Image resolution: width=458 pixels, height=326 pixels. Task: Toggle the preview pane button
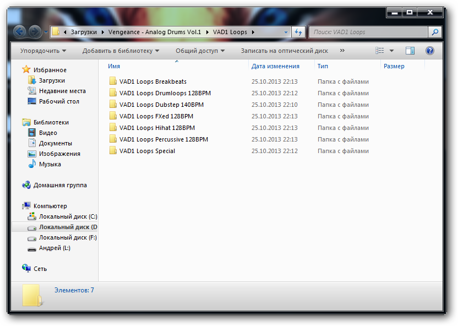(x=410, y=51)
